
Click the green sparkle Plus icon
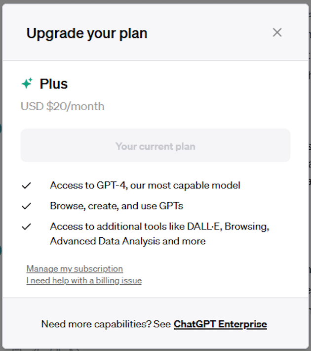pyautogui.click(x=27, y=84)
